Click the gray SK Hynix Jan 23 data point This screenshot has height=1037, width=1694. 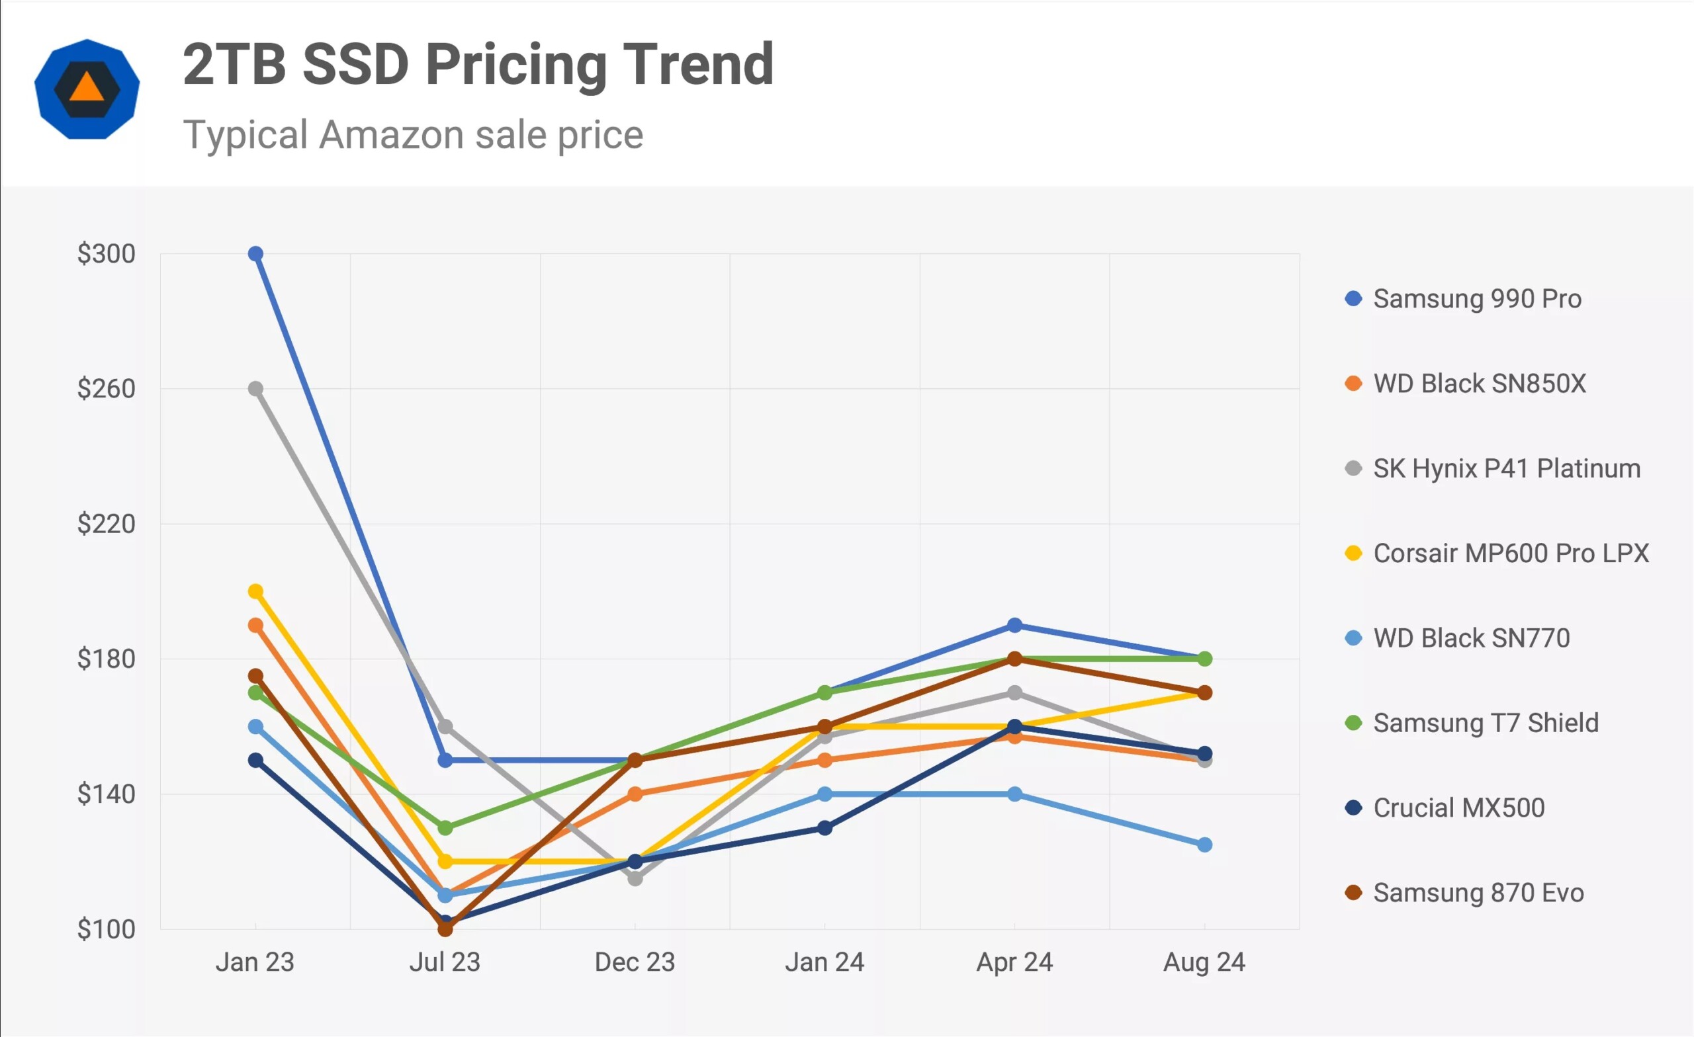(255, 389)
